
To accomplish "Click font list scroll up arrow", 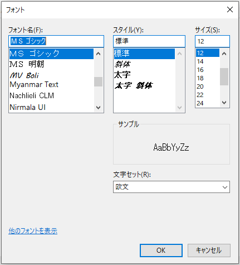I will coord(98,54).
